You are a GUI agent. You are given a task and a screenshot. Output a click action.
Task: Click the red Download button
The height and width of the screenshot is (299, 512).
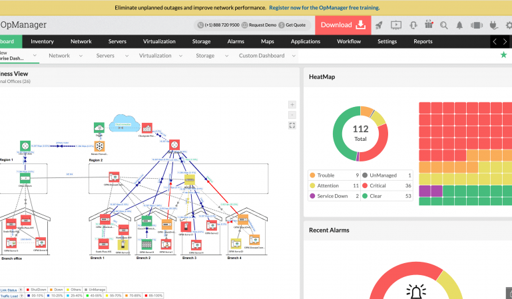point(342,25)
